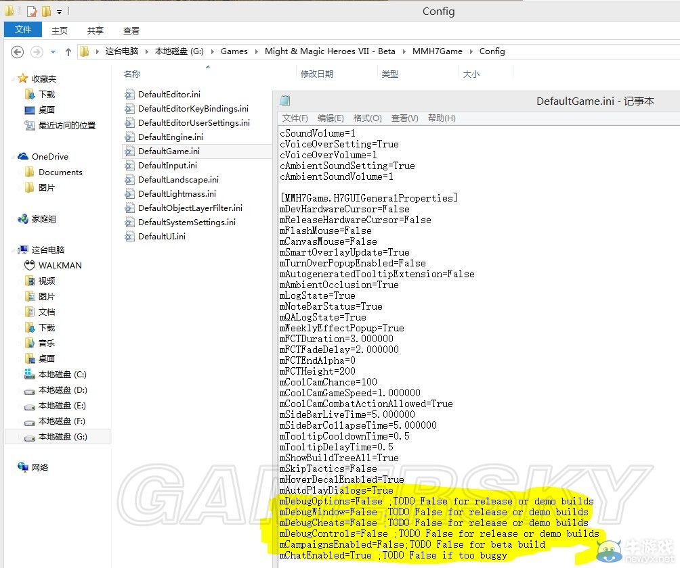Click the New Folder icon in the quick access toolbar
This screenshot has width=680, height=568.
coord(46,11)
